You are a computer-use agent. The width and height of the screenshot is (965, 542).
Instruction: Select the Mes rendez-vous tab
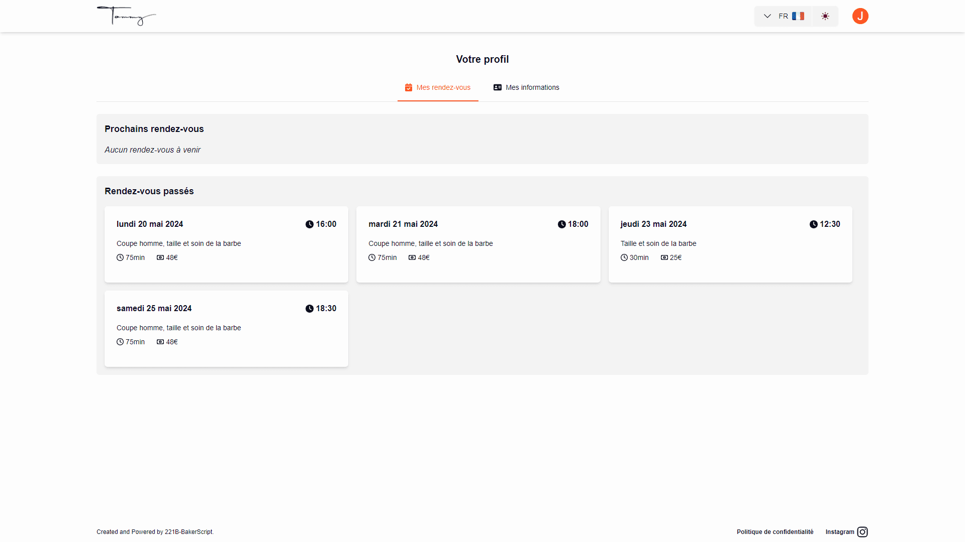[x=438, y=87]
